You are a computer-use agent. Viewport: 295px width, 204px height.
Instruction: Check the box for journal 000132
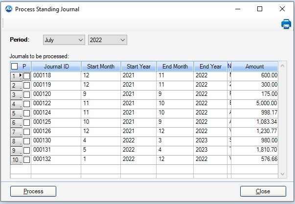[26, 160]
